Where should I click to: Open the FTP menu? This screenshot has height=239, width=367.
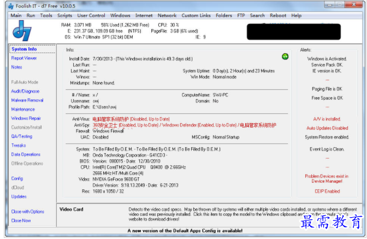[x=241, y=15]
